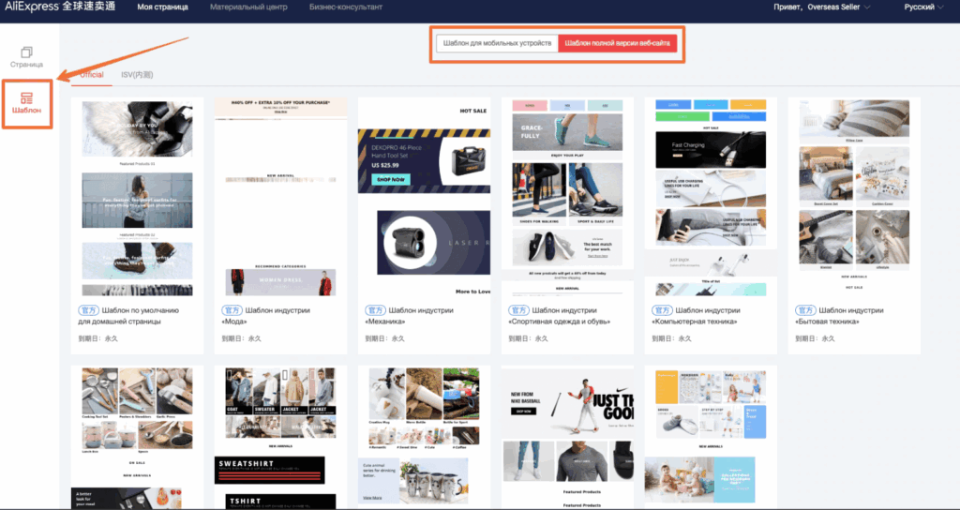Image resolution: width=960 pixels, height=510 pixels.
Task: Switch to the full website version template
Action: click(x=616, y=44)
